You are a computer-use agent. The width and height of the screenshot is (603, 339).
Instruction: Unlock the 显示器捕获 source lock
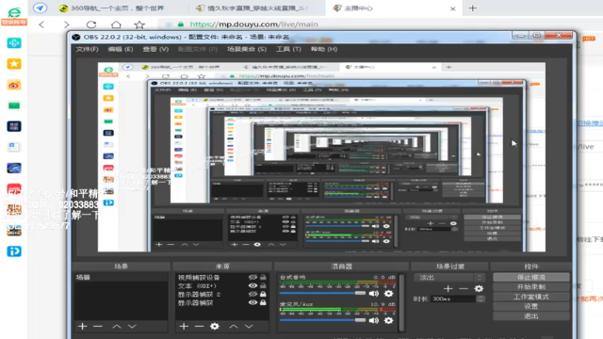[x=263, y=302]
